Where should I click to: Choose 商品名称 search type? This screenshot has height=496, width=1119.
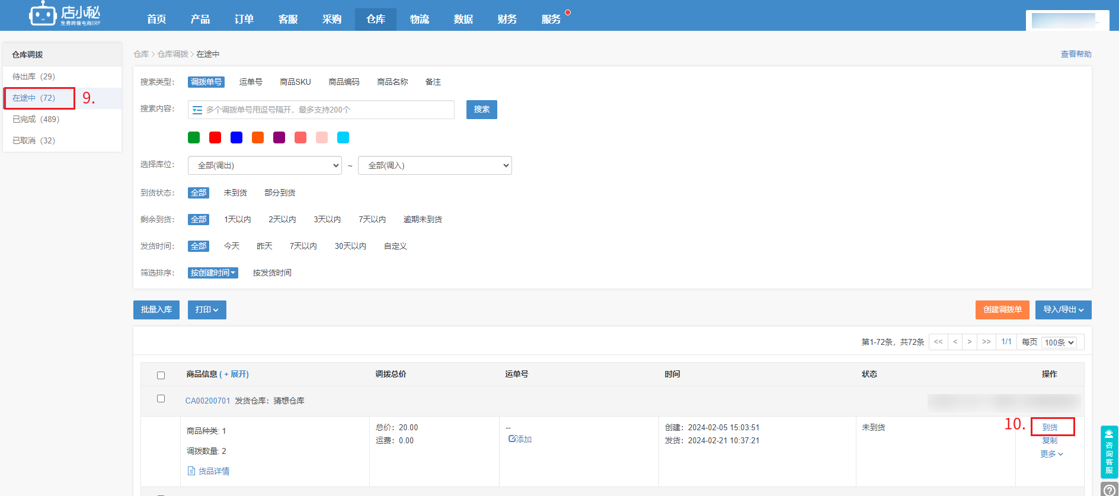[392, 82]
